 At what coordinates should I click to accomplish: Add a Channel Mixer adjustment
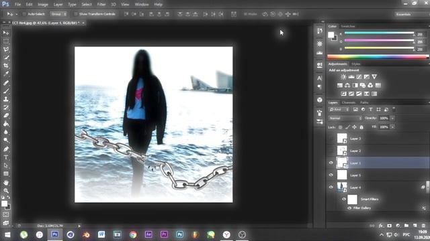pyautogui.click(x=370, y=85)
